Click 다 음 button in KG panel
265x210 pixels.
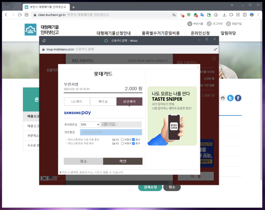(x=196, y=176)
